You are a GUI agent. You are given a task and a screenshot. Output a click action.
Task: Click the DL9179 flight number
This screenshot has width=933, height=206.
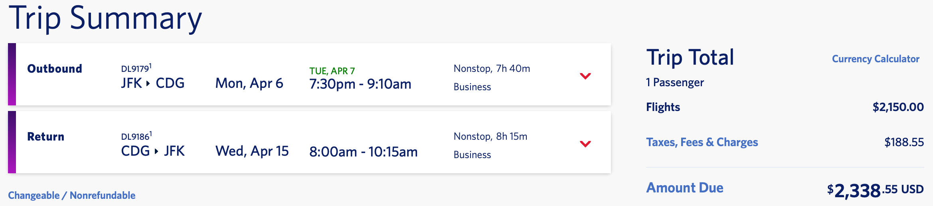[x=135, y=69]
